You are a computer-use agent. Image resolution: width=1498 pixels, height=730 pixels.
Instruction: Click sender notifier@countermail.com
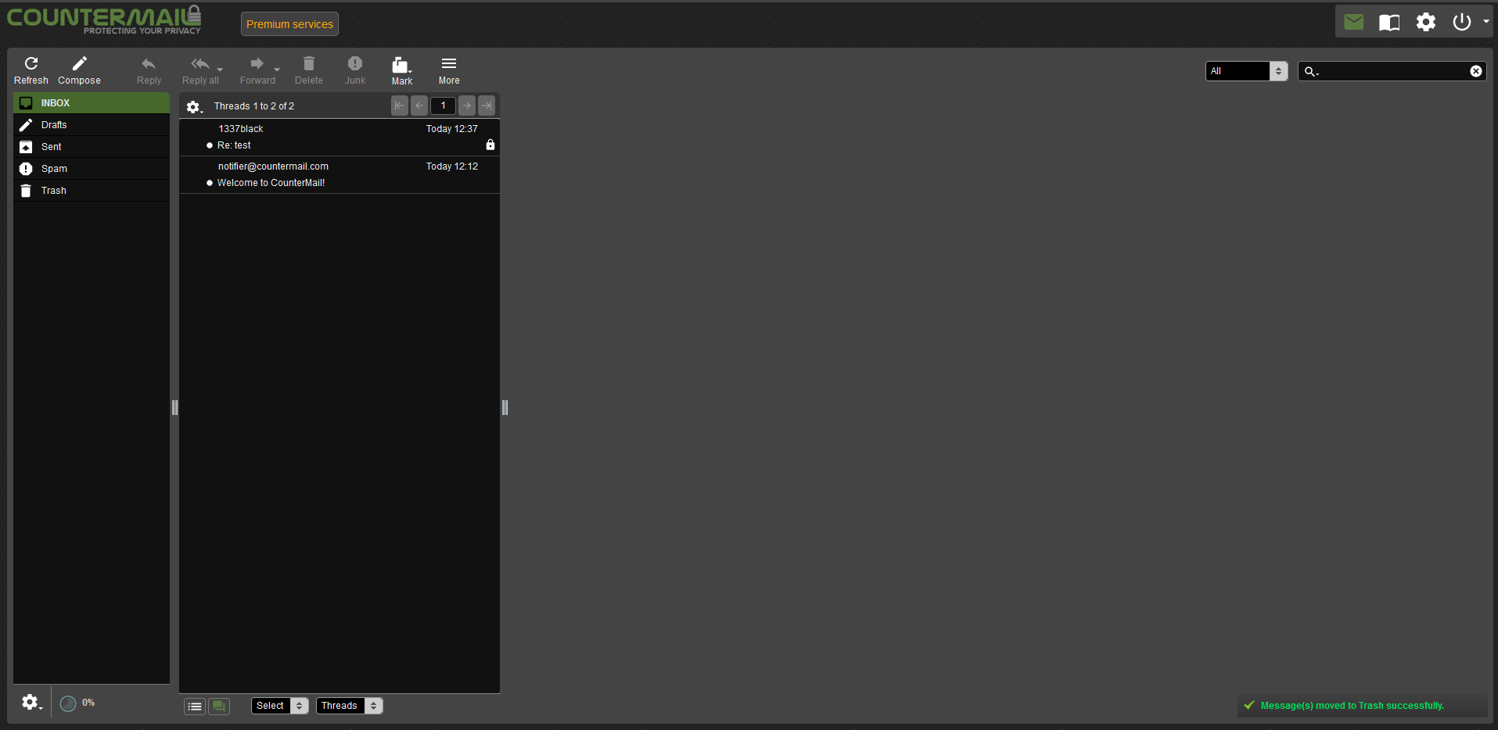[x=273, y=166]
